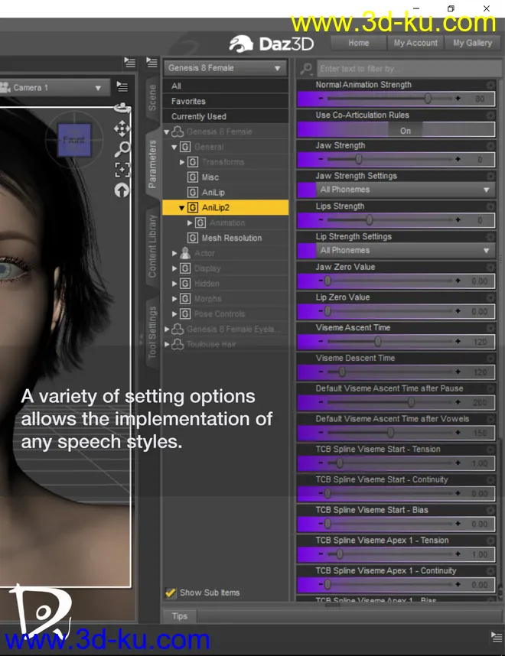Screen dimensions: 505x656
Task: Switch to the Scene side tab
Action: [x=152, y=98]
